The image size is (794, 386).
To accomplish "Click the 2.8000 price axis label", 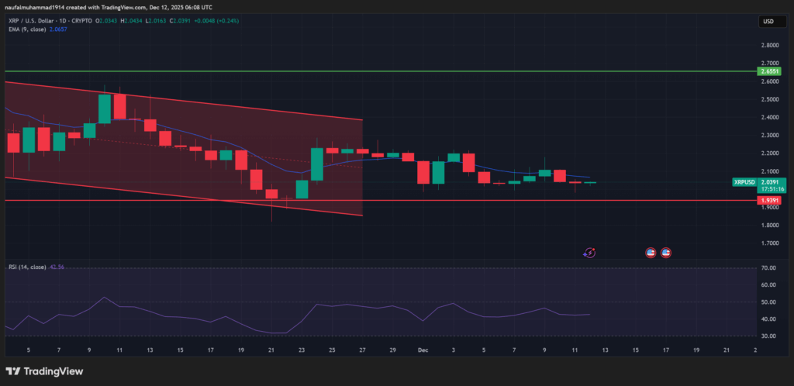I will [x=768, y=46].
